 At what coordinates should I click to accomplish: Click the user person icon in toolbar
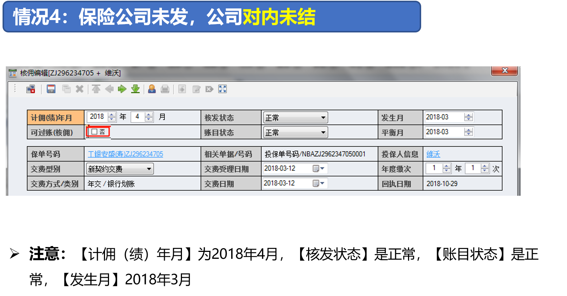[x=152, y=89]
